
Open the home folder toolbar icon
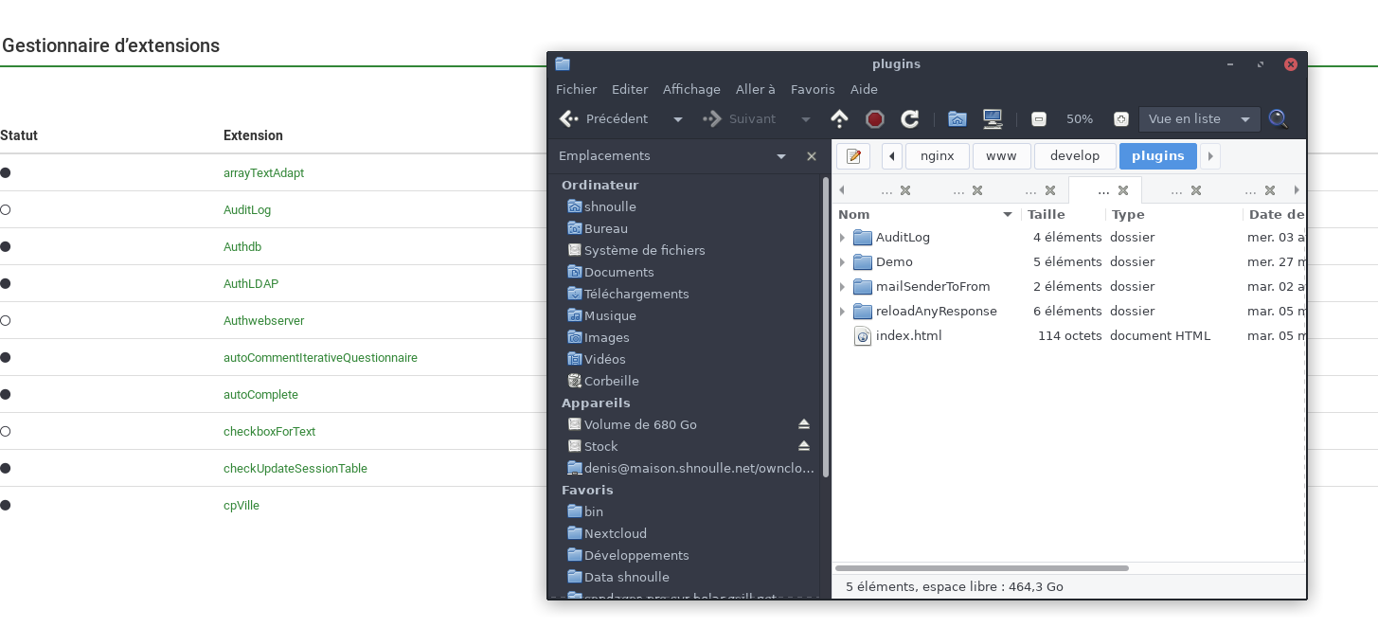[957, 119]
